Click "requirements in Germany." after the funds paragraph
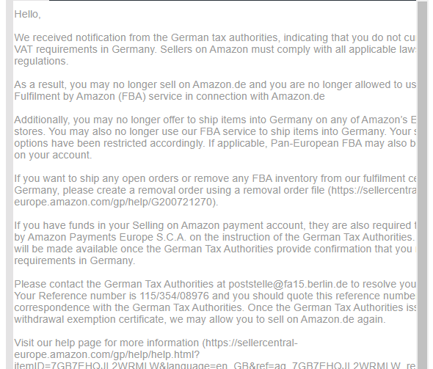The image size is (433, 369). (75, 261)
